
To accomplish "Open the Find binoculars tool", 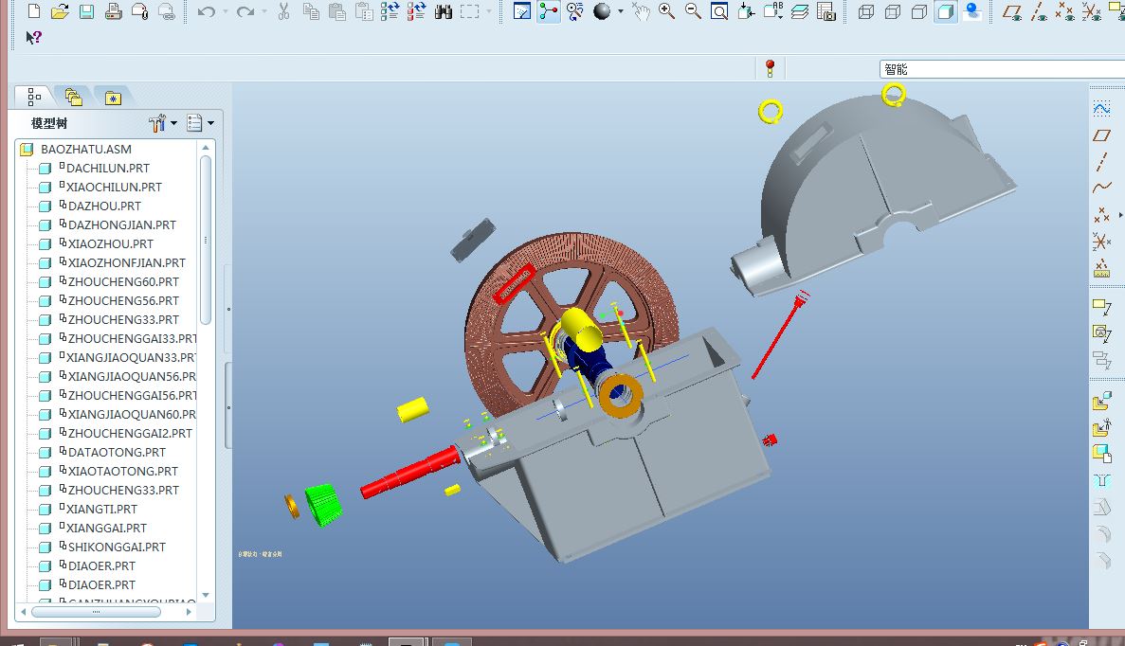I will 444,11.
